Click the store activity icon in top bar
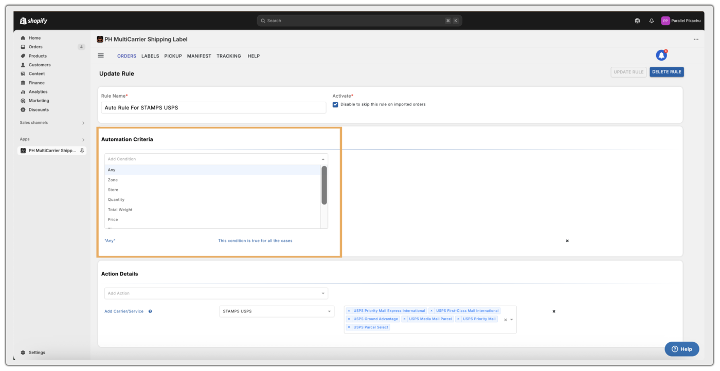The image size is (720, 371). coord(637,21)
